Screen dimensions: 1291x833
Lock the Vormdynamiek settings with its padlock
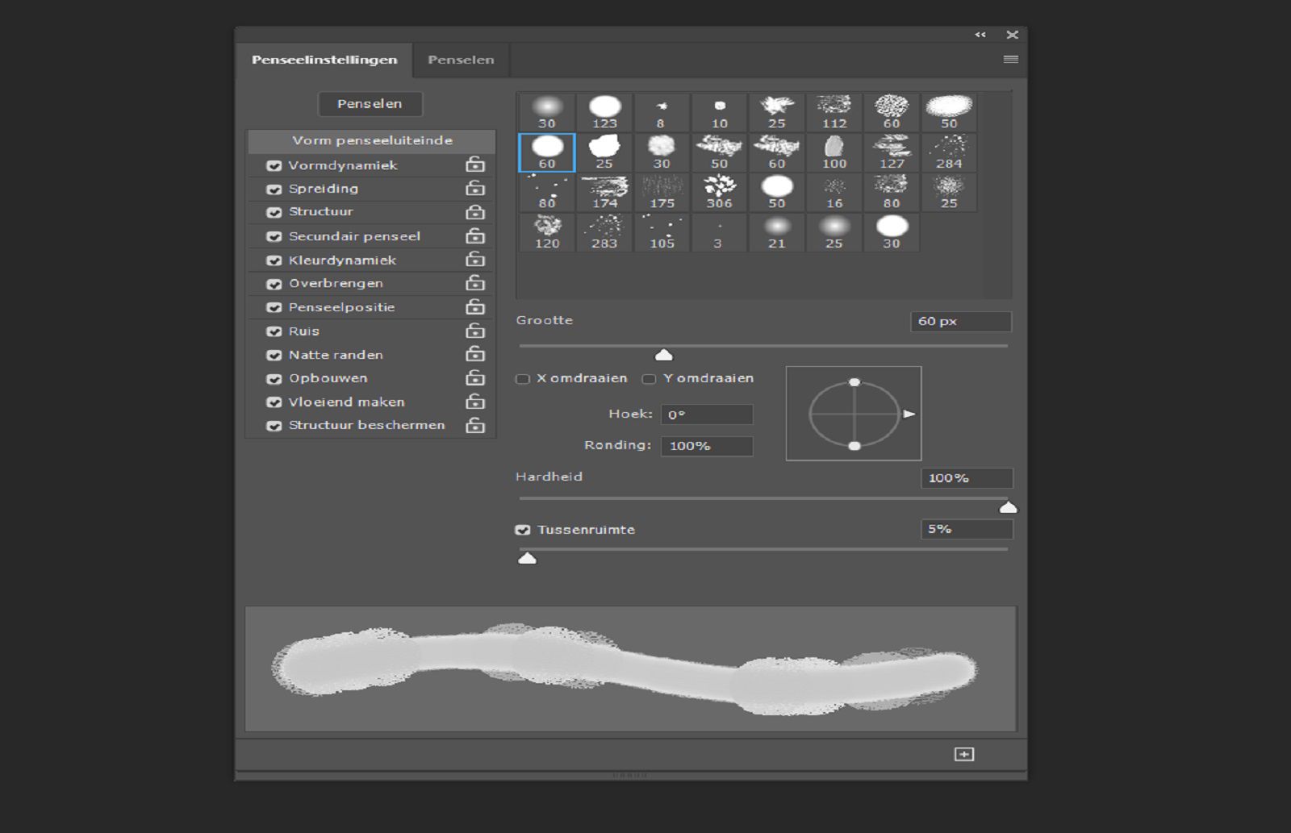pyautogui.click(x=475, y=165)
